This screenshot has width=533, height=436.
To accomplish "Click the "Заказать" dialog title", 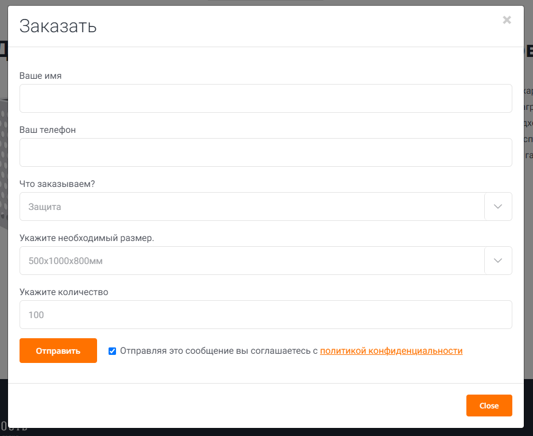I will 58,26.
